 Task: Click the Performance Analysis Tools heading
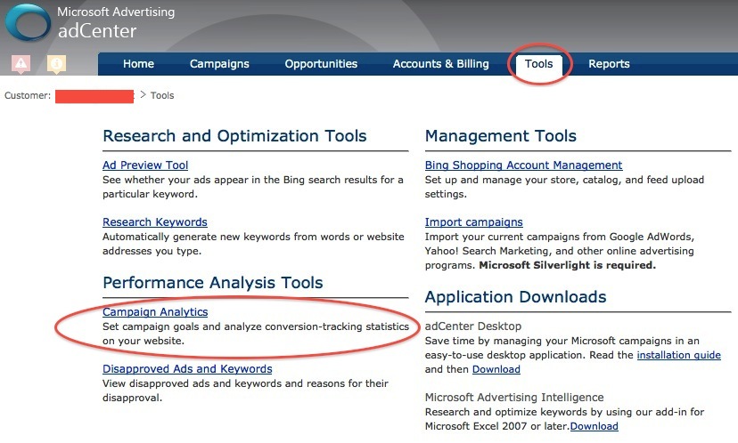coord(213,283)
